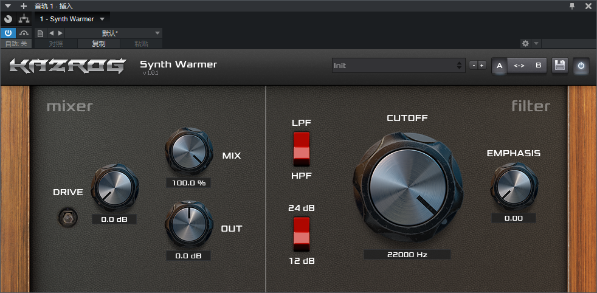This screenshot has width=597, height=293.
Task: Click the MIX knob
Action: pyautogui.click(x=189, y=151)
